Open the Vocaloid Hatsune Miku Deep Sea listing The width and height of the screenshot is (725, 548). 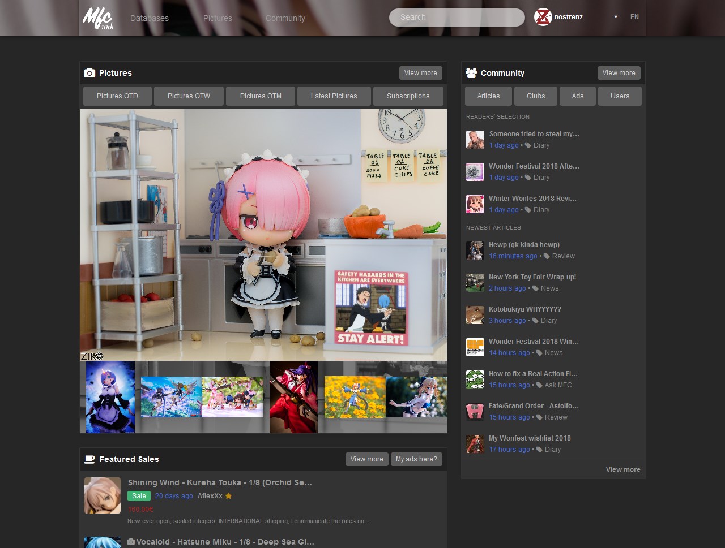(x=225, y=542)
